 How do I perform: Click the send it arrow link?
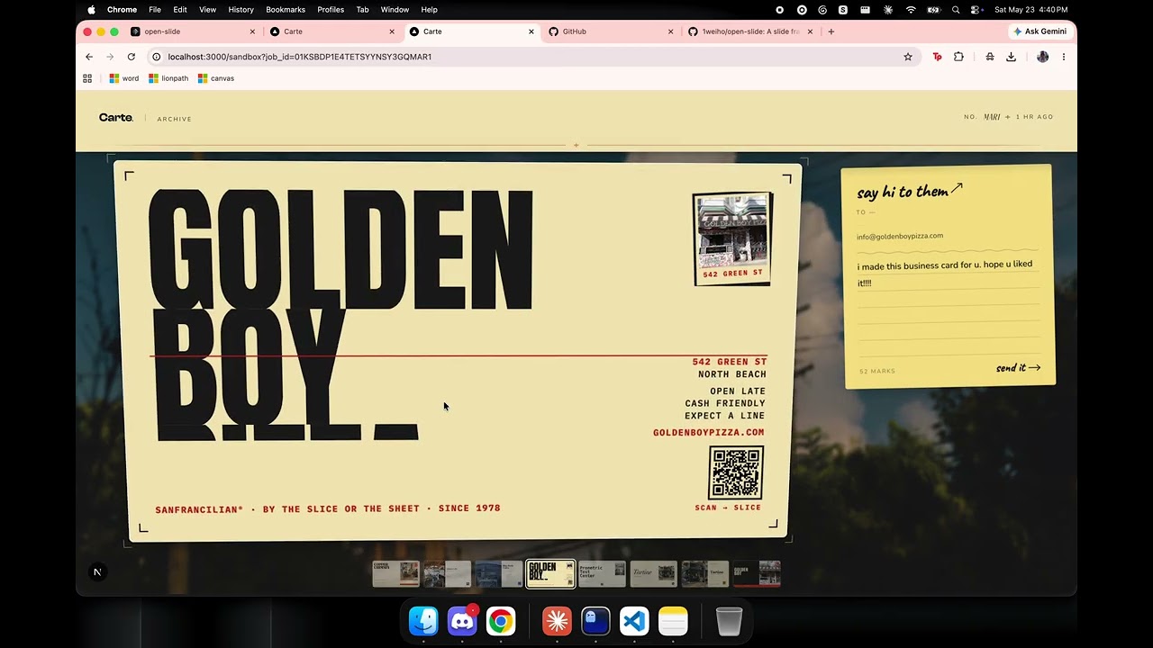tap(1018, 368)
